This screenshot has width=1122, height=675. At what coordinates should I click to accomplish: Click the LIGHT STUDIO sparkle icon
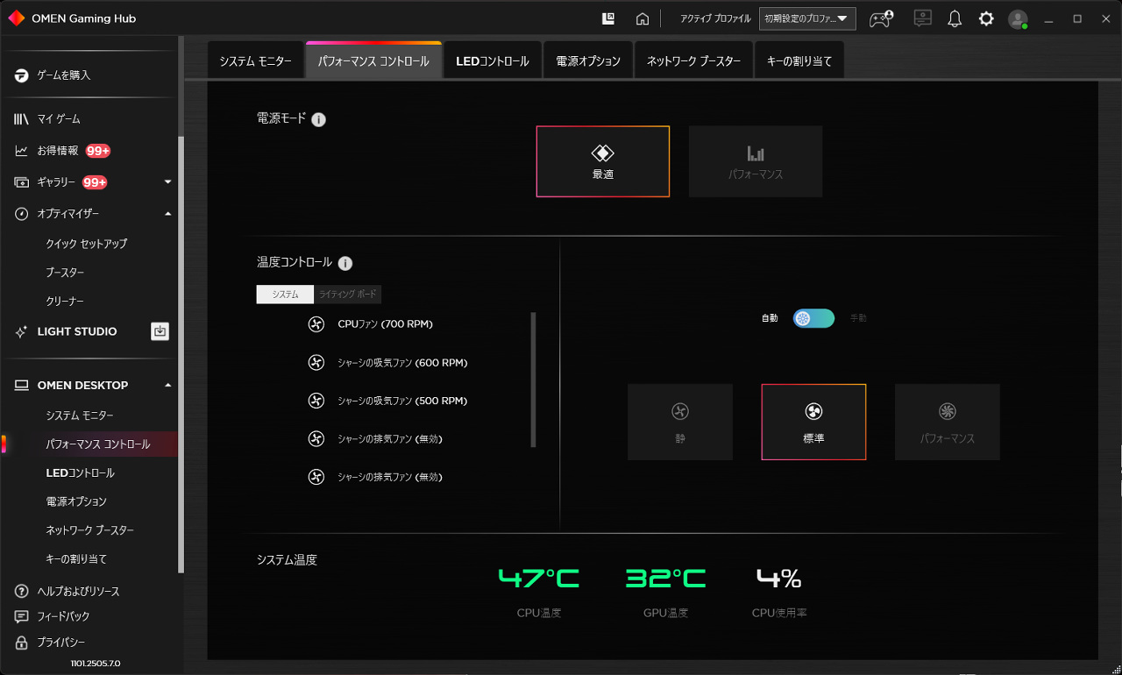coord(21,332)
